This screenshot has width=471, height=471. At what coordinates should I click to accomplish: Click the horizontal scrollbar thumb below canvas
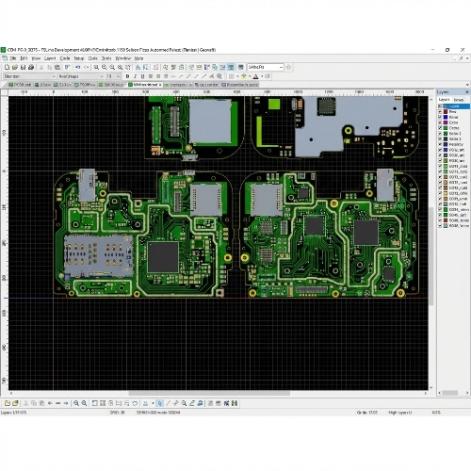point(209,393)
